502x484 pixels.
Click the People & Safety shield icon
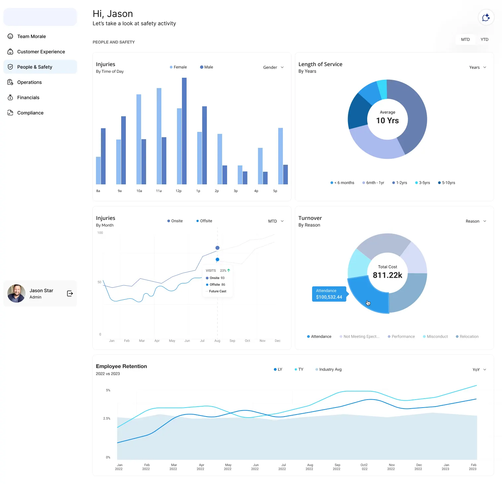coord(10,67)
